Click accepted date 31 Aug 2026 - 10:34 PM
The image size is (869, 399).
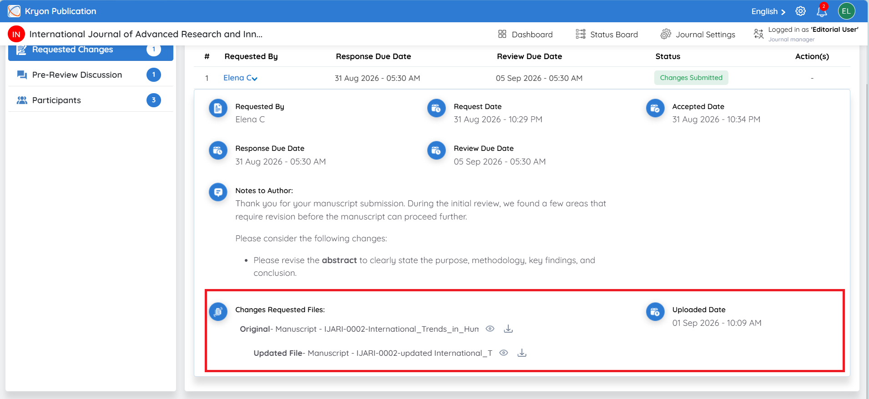[x=716, y=119]
